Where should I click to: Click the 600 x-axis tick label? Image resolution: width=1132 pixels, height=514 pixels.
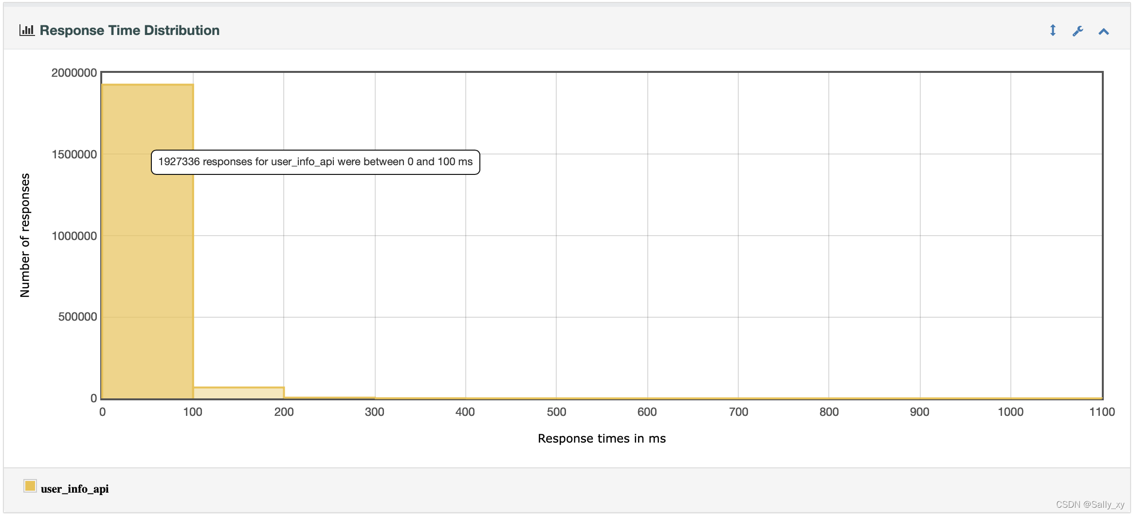647,412
